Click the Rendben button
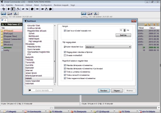This screenshot has width=161, height=113. tap(104, 91)
